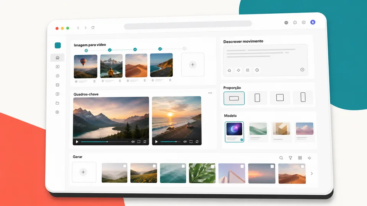
Task: Select checkbox on the teal ocean thumbnail
Action: 183,166
